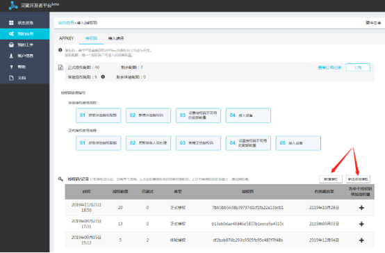The height and width of the screenshot is (253, 385).
Task: Open the hardware link at header right
Action: tap(373, 23)
